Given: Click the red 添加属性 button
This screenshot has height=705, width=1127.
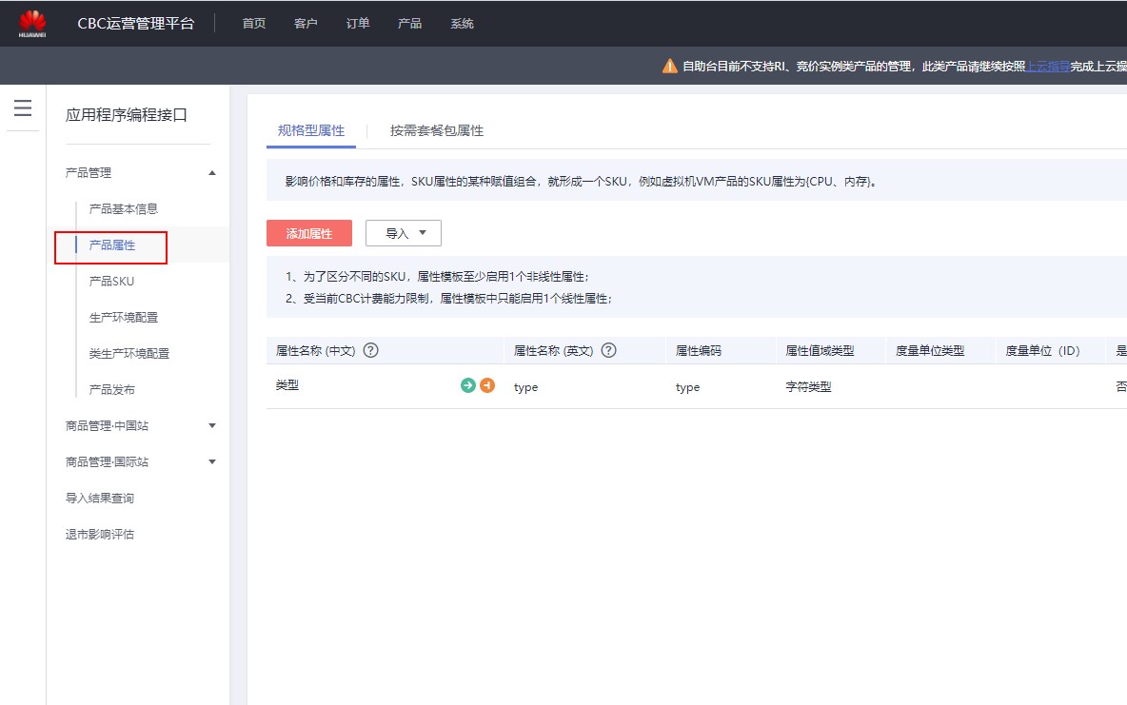Looking at the screenshot, I should coord(309,233).
